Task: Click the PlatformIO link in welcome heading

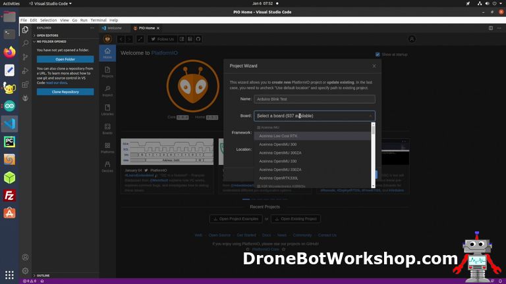Action: (x=165, y=53)
